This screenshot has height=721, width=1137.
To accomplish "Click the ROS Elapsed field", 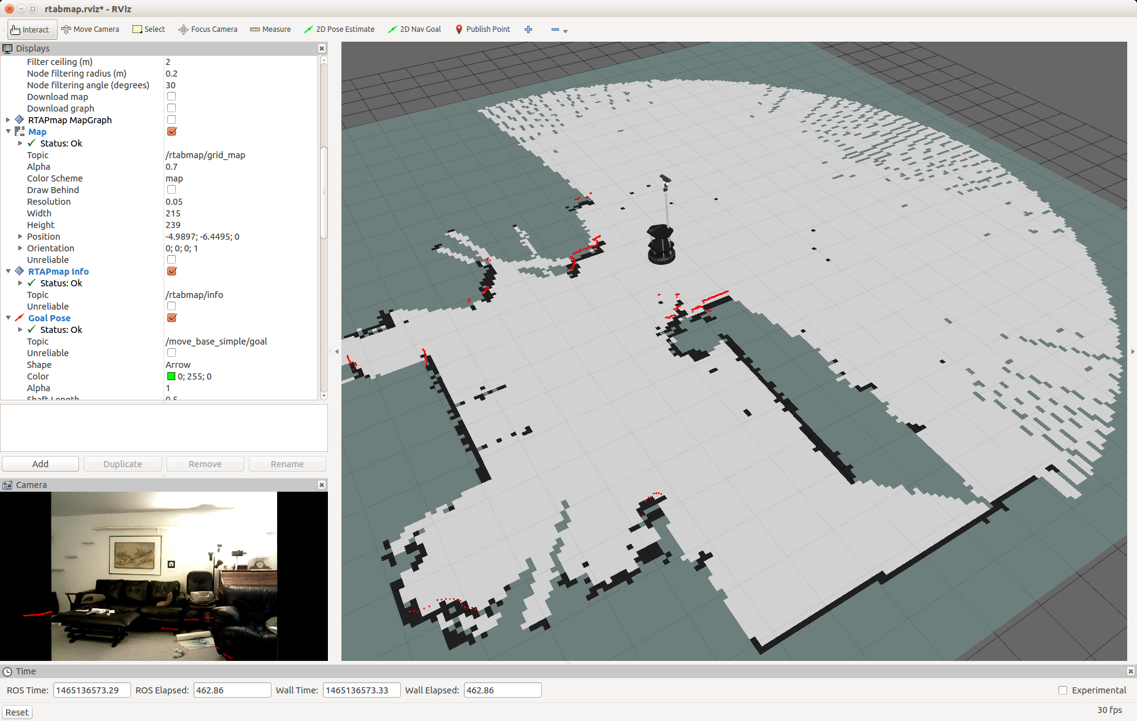I will (232, 690).
